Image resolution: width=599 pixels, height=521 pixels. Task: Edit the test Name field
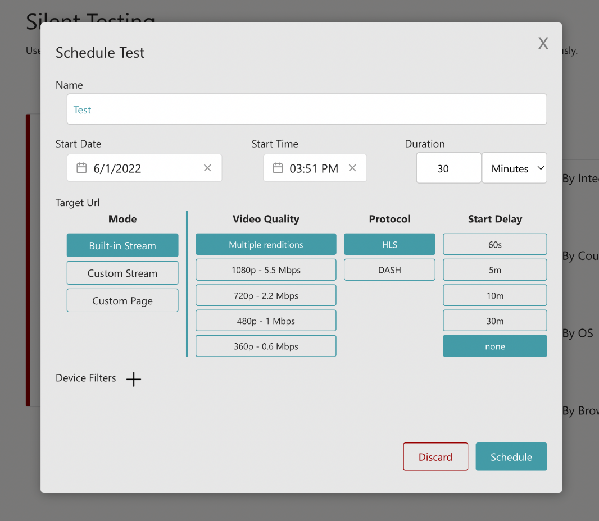pyautogui.click(x=307, y=109)
